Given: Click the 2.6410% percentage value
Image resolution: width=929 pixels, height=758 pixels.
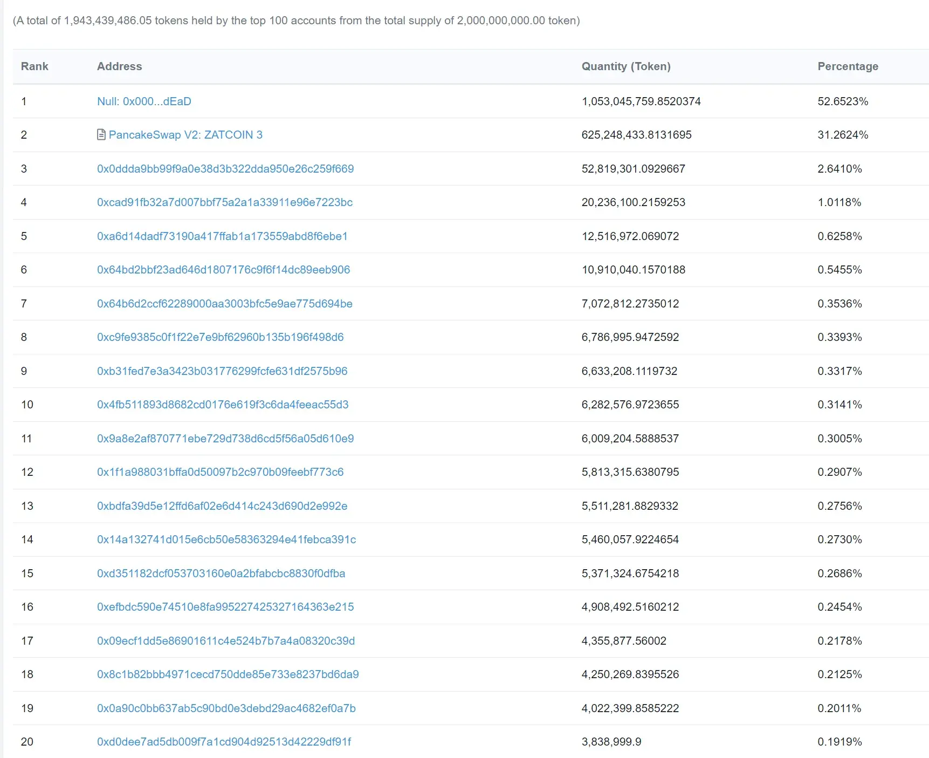Looking at the screenshot, I should pyautogui.click(x=839, y=169).
